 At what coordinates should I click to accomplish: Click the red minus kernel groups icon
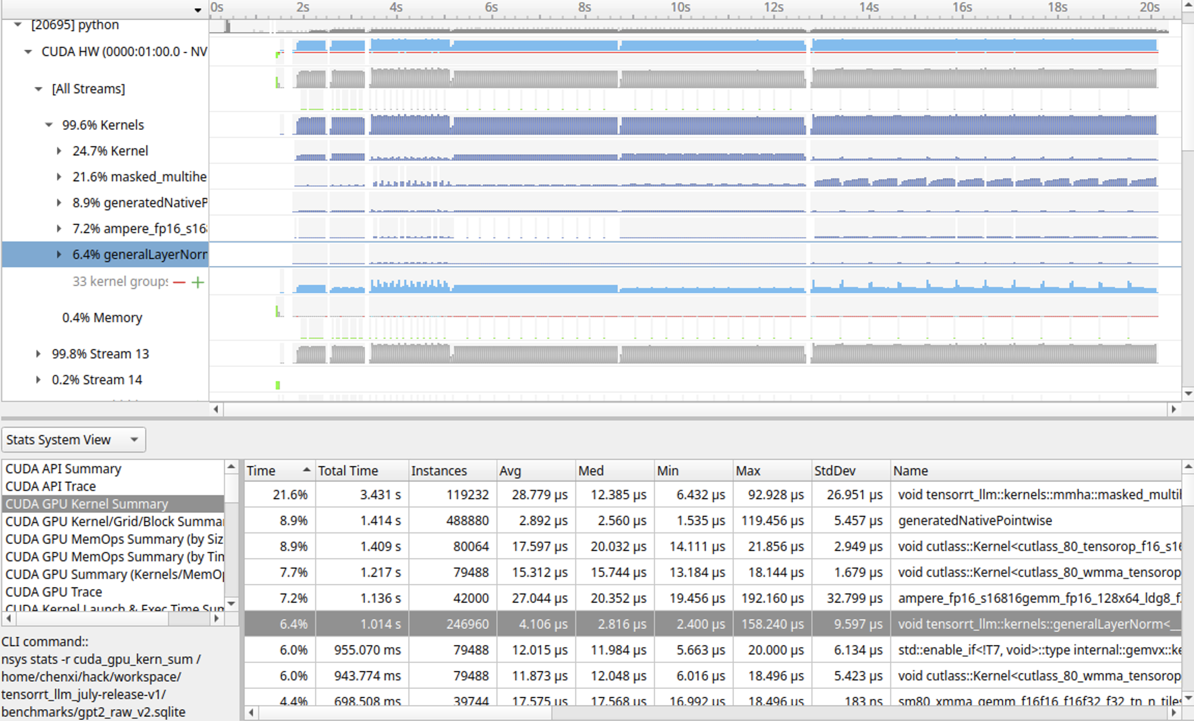click(179, 282)
